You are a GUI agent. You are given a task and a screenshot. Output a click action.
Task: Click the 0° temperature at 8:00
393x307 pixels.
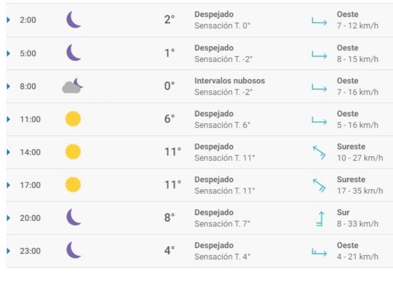pyautogui.click(x=169, y=86)
